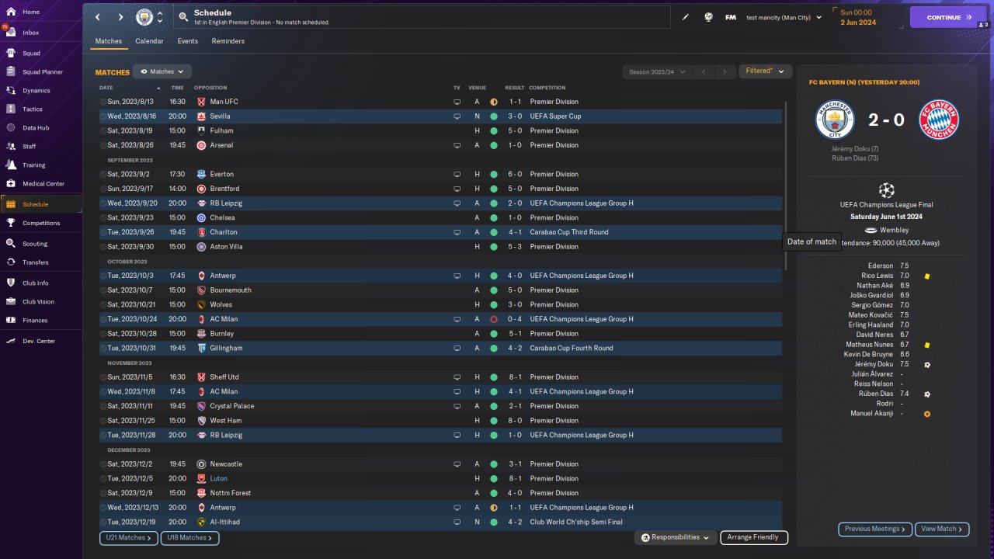Open the Tactics screen

coord(33,109)
